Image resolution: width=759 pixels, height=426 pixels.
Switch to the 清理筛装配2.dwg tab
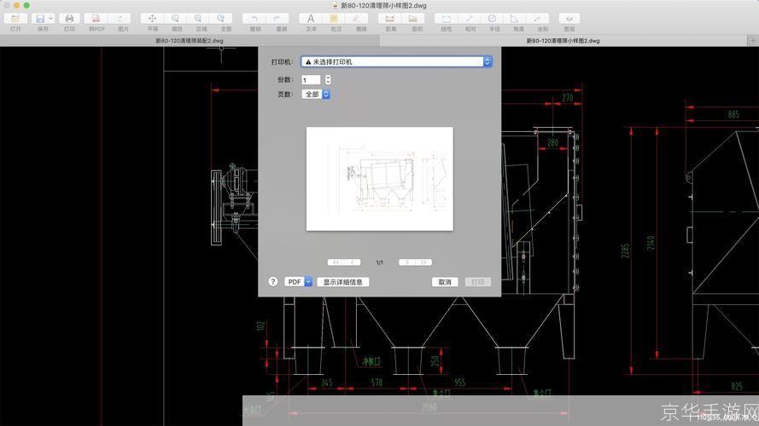[190, 41]
